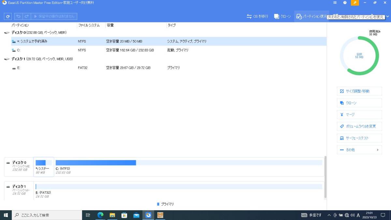Click the マージ button

coord(359,115)
